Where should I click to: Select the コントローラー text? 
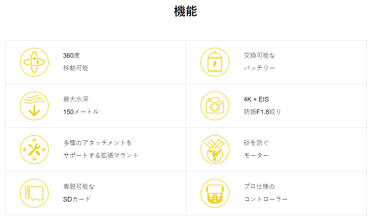(x=266, y=199)
